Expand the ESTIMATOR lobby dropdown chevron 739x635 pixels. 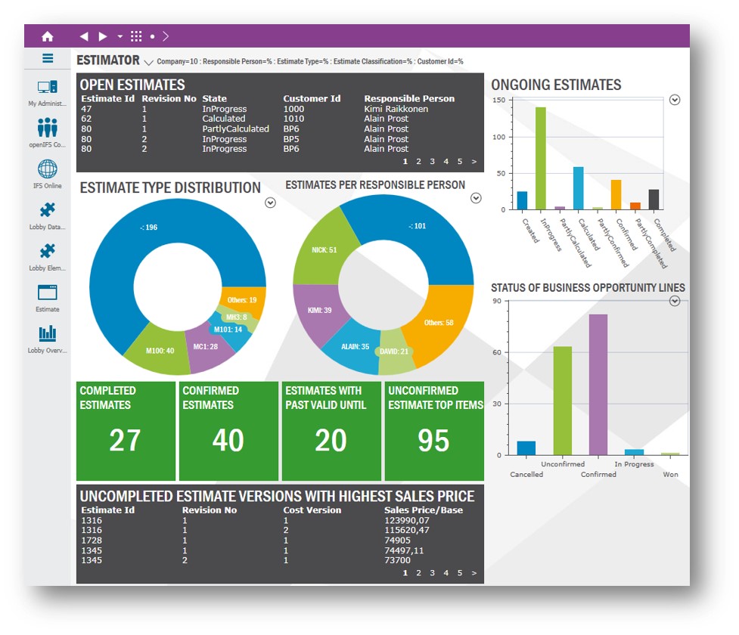(x=149, y=62)
